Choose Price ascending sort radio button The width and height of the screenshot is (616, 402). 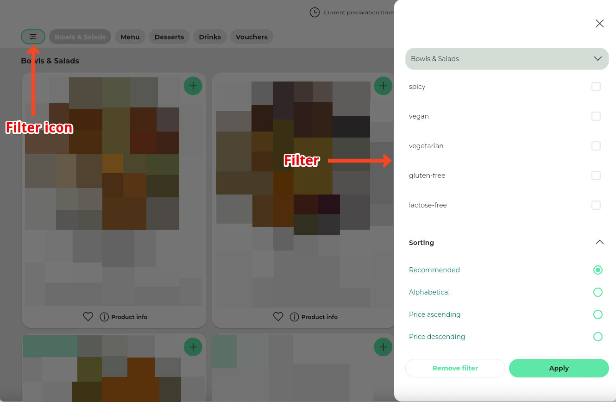pyautogui.click(x=597, y=314)
